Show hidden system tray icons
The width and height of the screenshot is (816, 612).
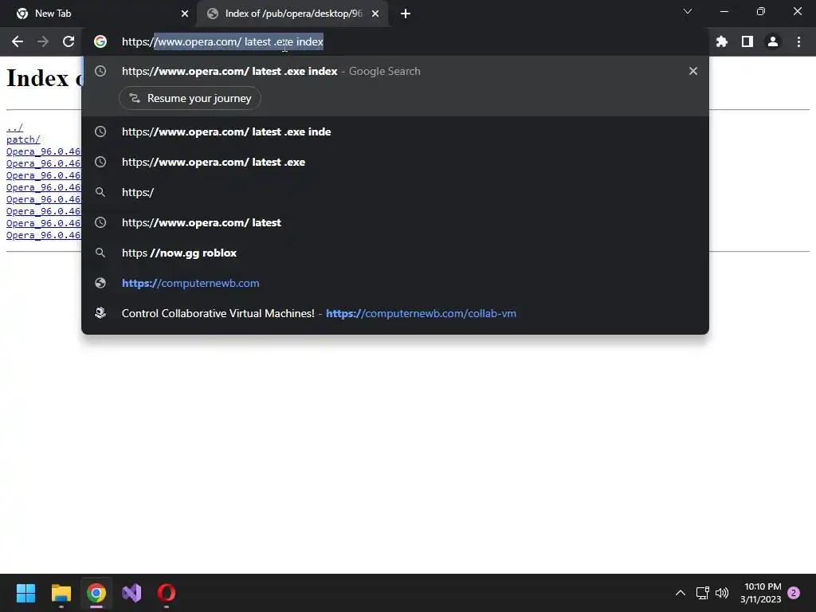681,593
